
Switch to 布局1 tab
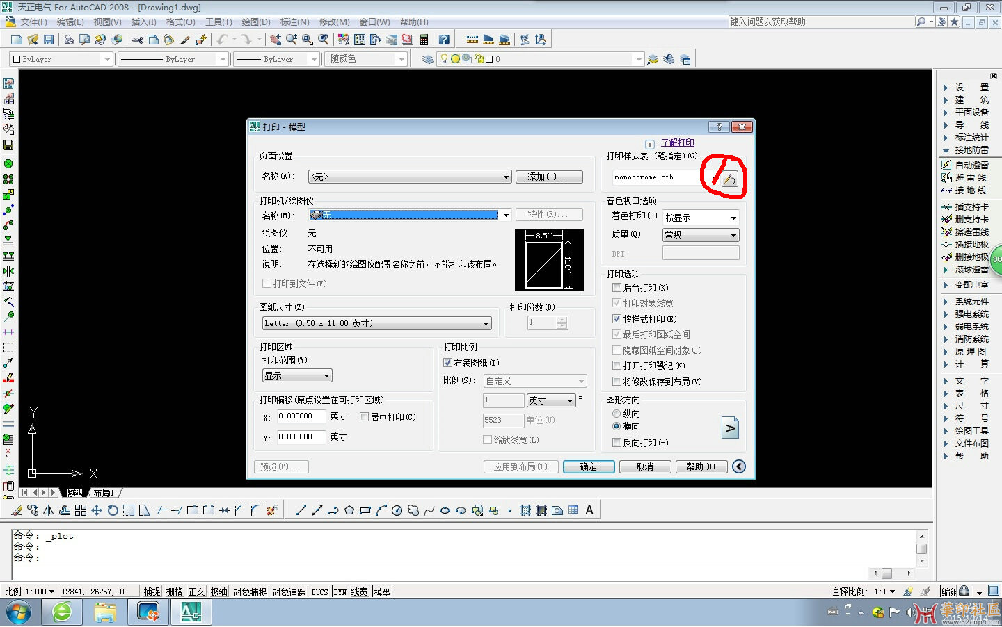[x=104, y=493]
